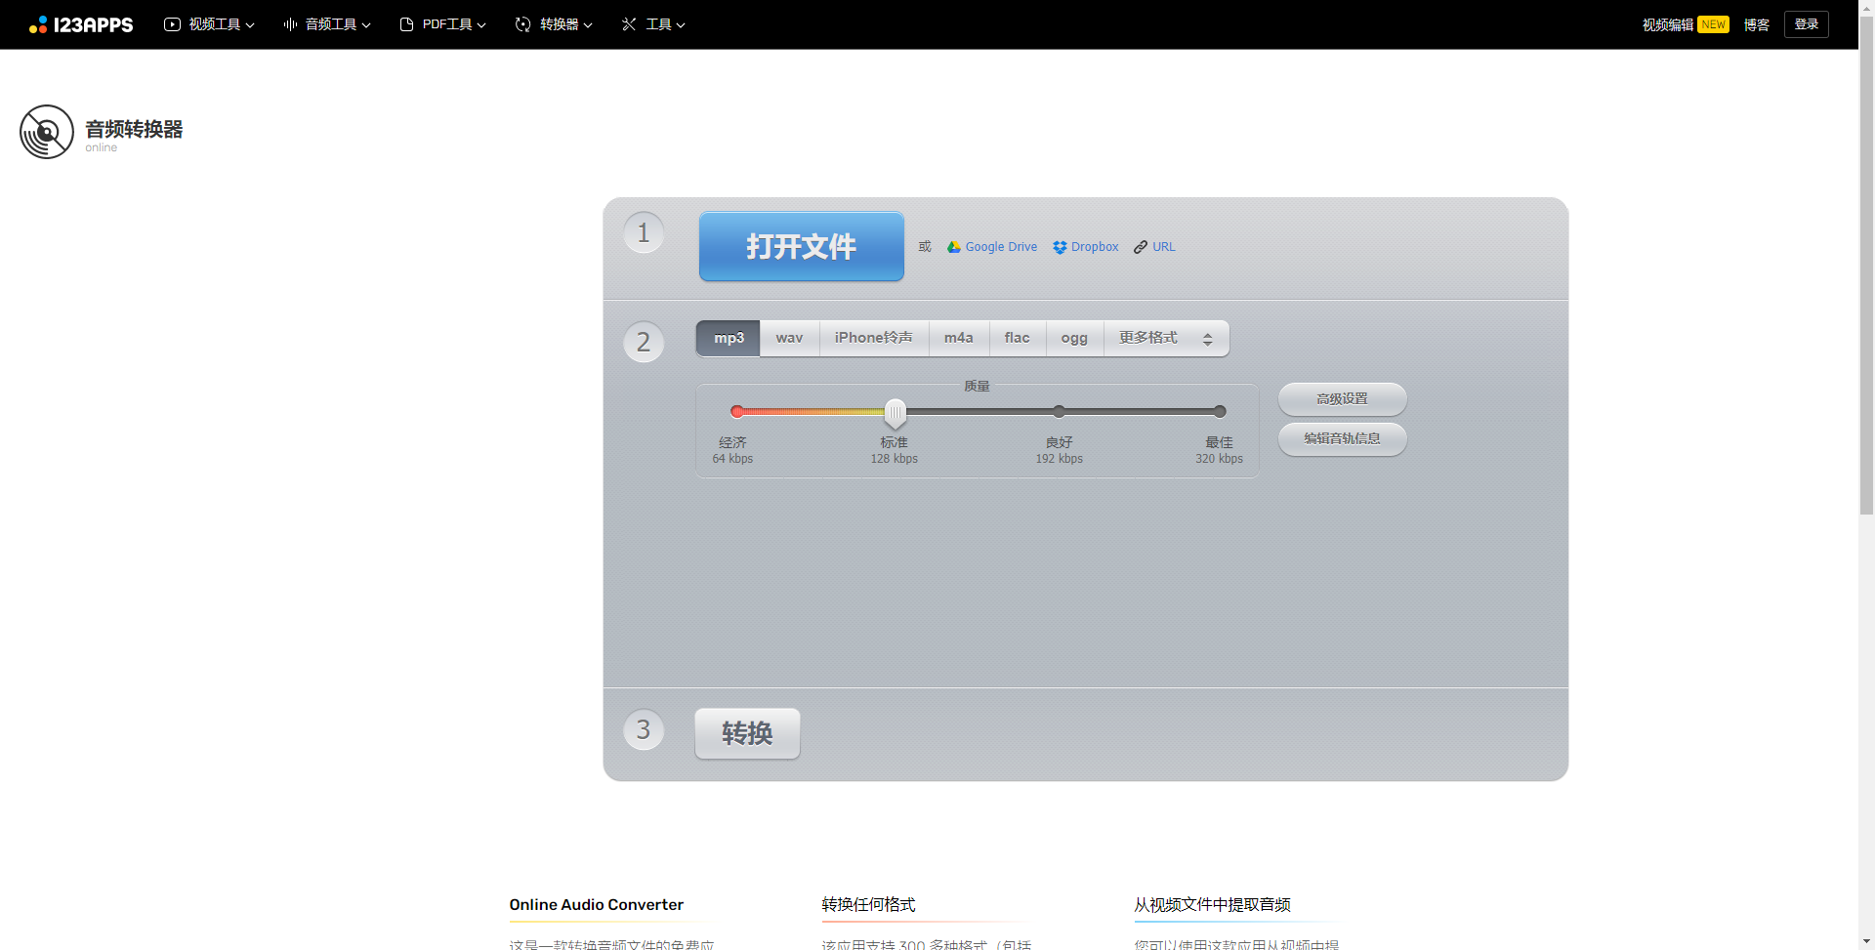Viewport: 1875px width, 950px height.
Task: Click the 标准 128 kbps label
Action: [895, 450]
